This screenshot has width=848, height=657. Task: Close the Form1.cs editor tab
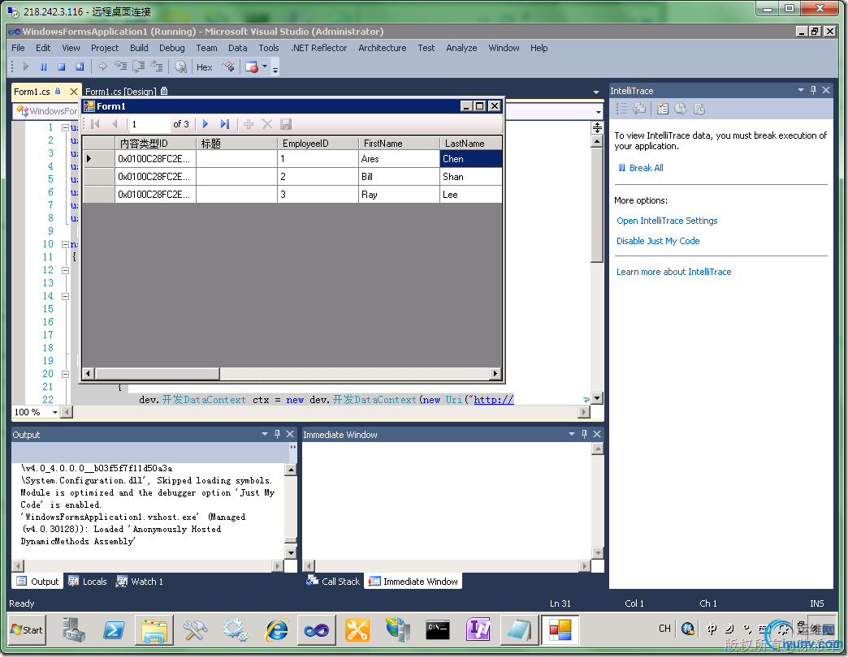point(74,92)
